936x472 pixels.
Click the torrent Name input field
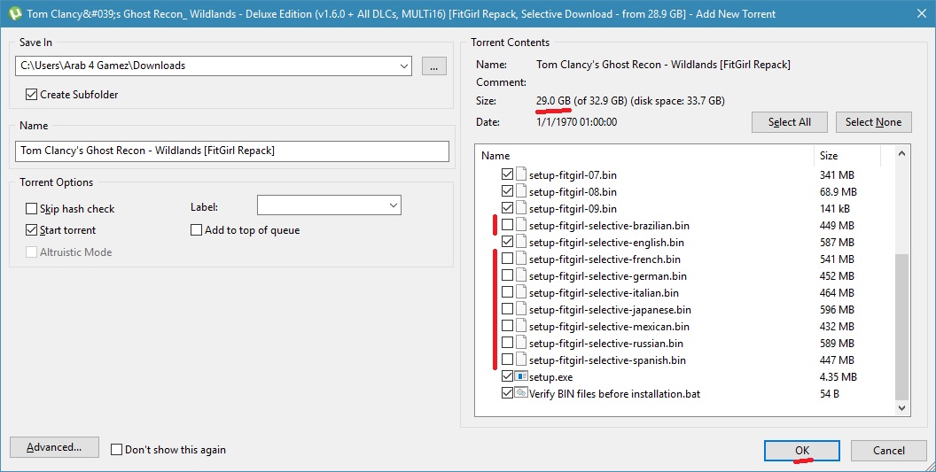tap(231, 151)
